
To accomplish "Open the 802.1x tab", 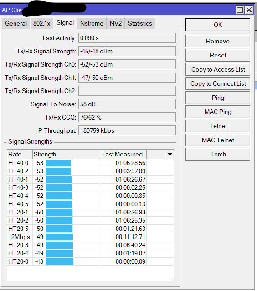I will pos(42,23).
